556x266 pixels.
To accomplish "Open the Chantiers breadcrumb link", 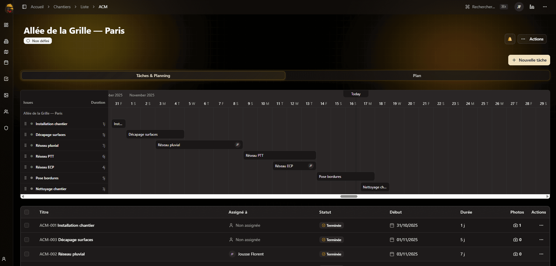I will point(62,6).
